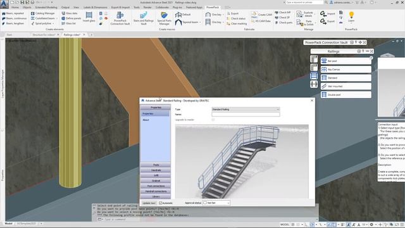Open the Post connections section

pos(156,186)
